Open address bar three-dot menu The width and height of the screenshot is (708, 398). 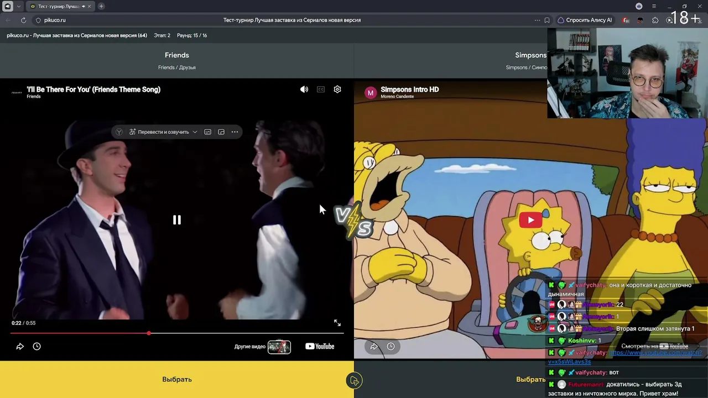(x=537, y=20)
